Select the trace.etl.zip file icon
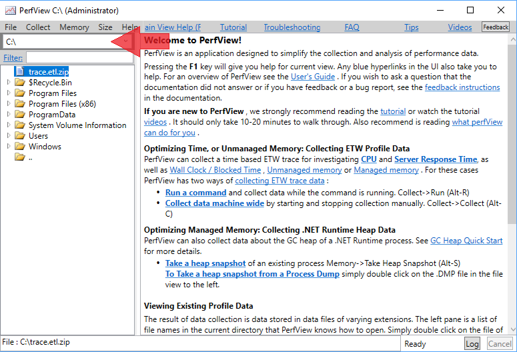Image resolution: width=517 pixels, height=352 pixels. tap(20, 71)
